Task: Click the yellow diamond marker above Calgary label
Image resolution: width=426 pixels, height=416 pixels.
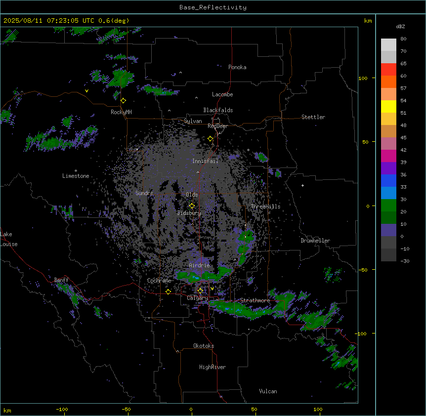Action: point(200,291)
